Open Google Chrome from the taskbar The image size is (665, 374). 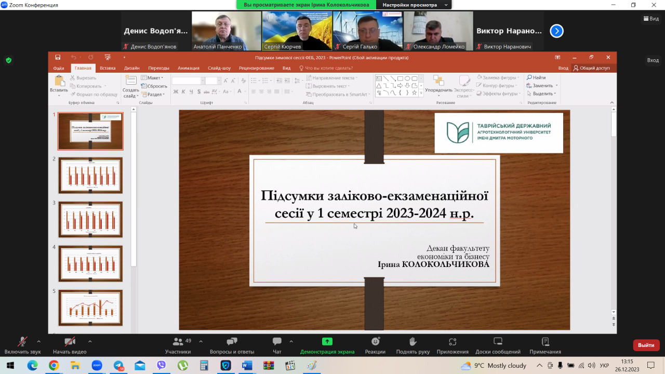coord(54,365)
